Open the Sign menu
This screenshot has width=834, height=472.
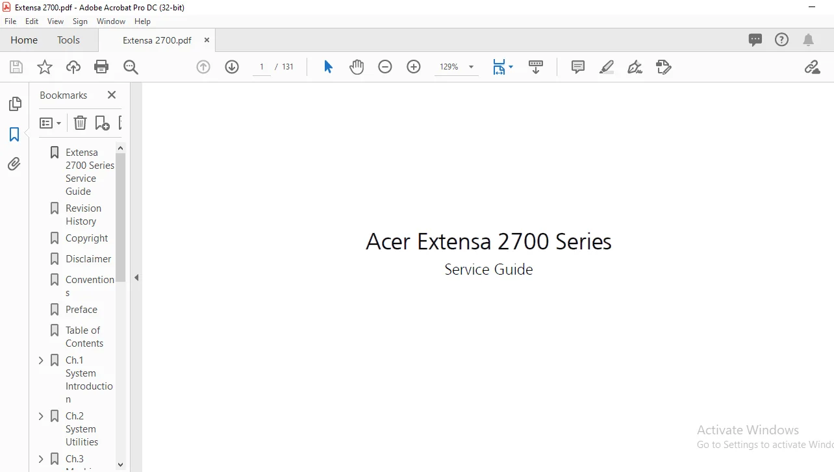[x=80, y=21]
